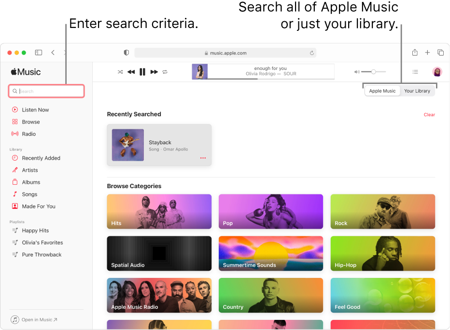Image resolution: width=450 pixels, height=330 pixels.
Task: Open the Pop category
Action: [x=271, y=211]
